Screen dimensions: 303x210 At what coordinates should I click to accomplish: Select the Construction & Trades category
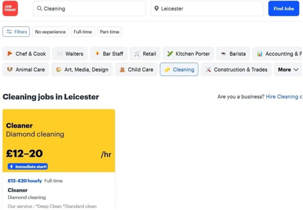(x=236, y=70)
